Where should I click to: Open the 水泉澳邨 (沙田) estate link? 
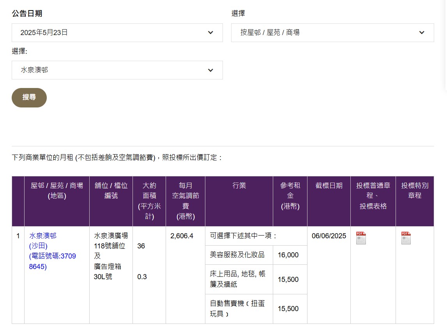[x=53, y=251]
